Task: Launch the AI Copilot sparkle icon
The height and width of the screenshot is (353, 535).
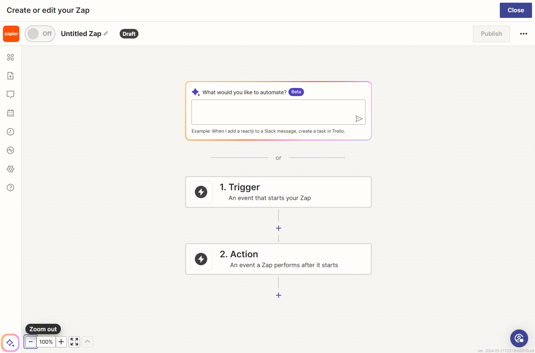Action: click(10, 342)
